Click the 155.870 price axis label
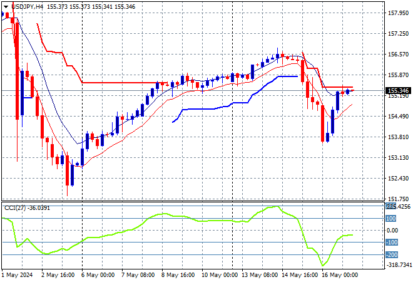This screenshot has height=282, width=413. [x=398, y=75]
